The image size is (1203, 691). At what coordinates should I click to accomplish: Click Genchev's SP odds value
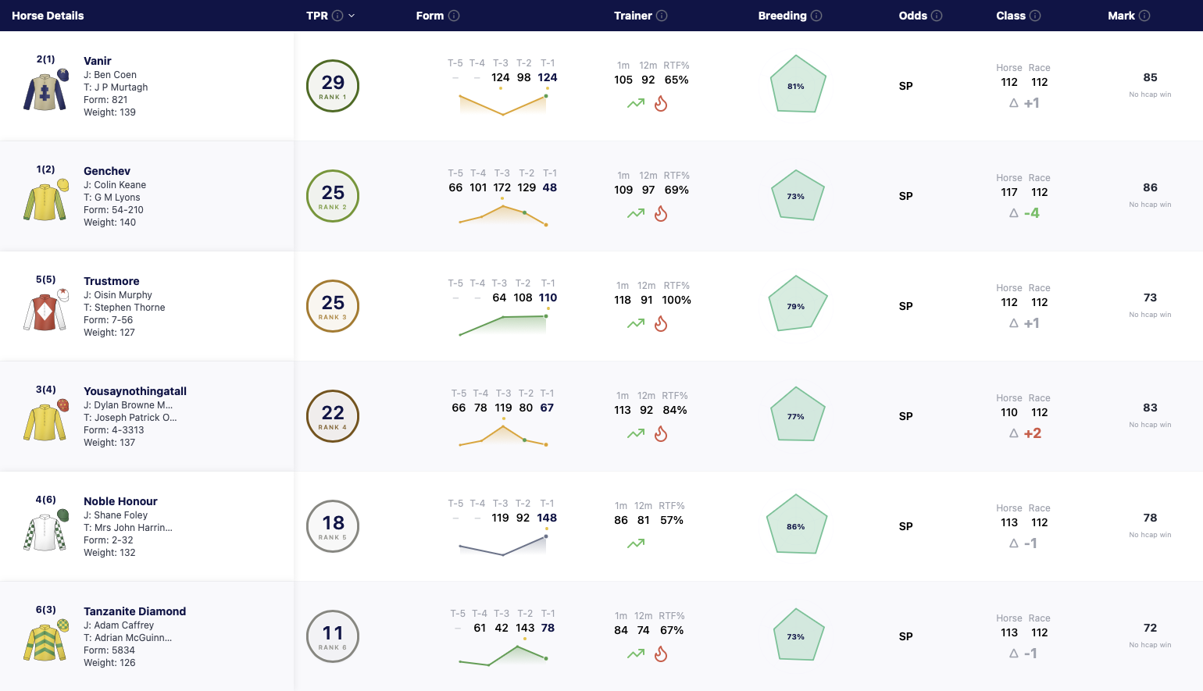click(x=906, y=196)
